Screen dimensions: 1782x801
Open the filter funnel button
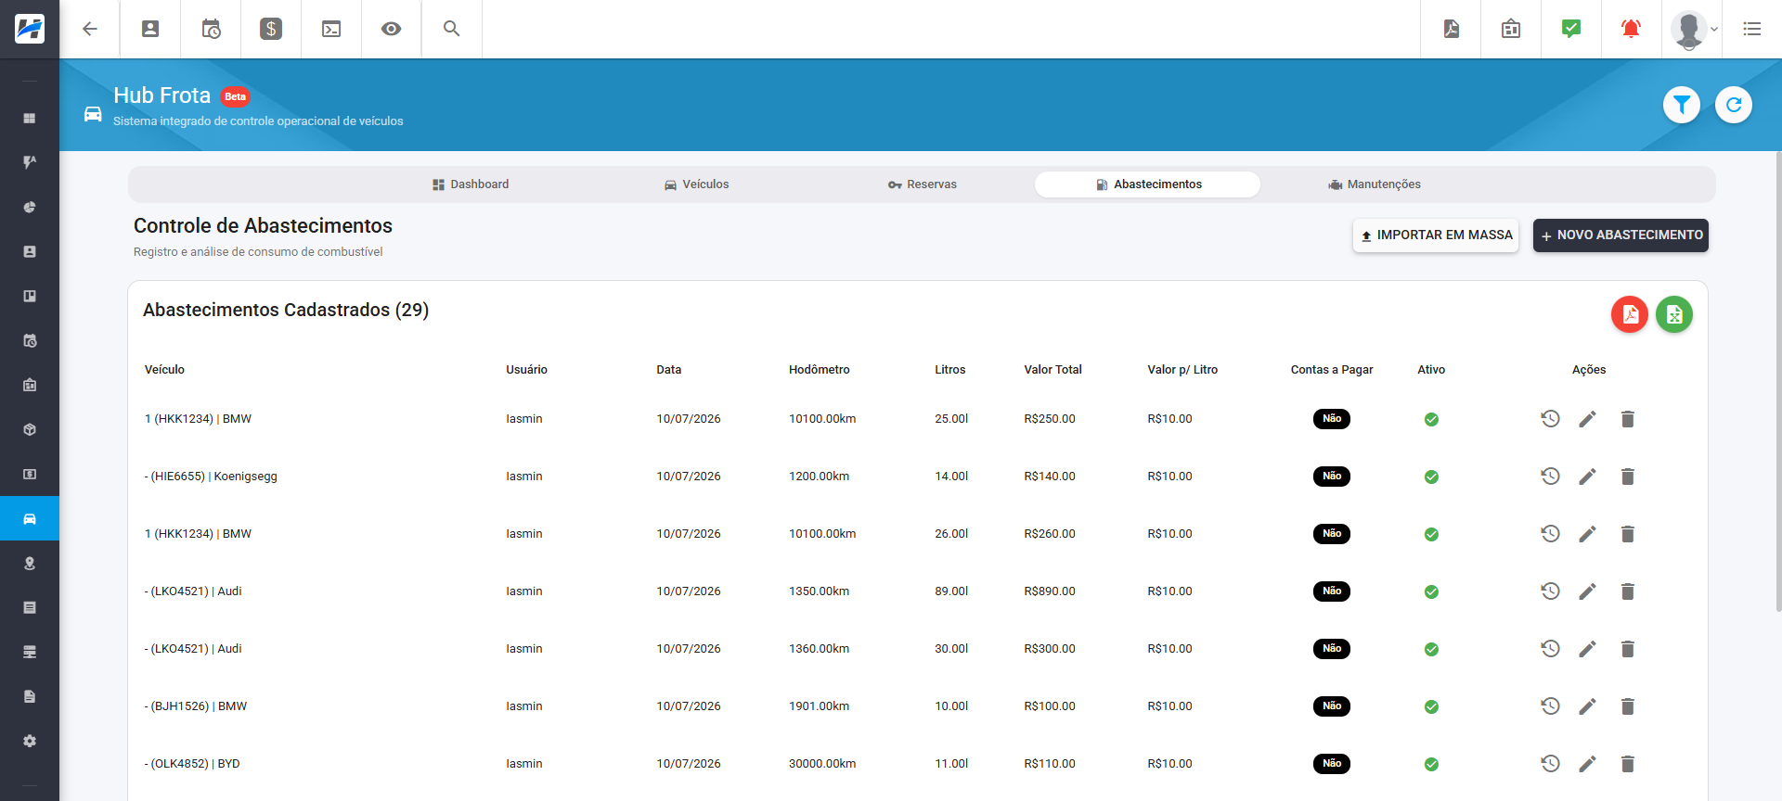coord(1681,105)
